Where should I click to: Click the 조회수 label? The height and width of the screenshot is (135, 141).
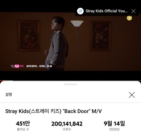click(67, 129)
